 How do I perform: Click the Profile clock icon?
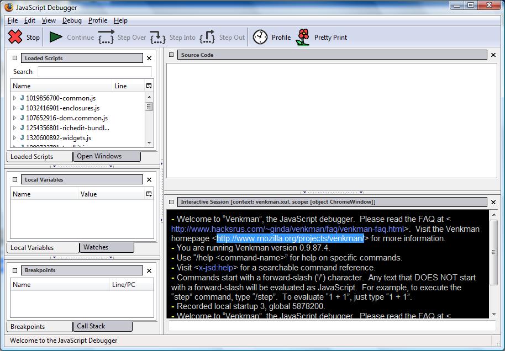tap(260, 38)
